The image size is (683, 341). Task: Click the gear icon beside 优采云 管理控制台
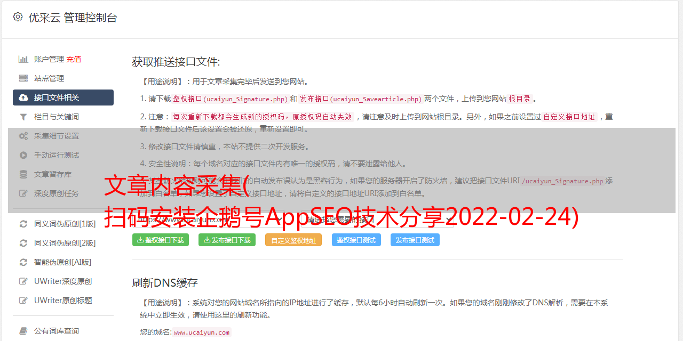click(18, 17)
